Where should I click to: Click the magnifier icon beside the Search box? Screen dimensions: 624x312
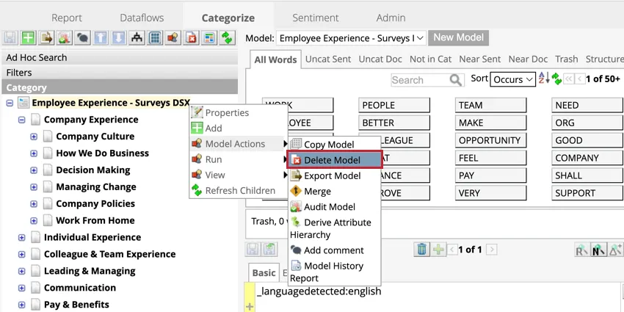click(455, 80)
